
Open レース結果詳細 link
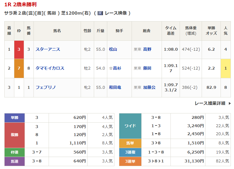point(210,103)
